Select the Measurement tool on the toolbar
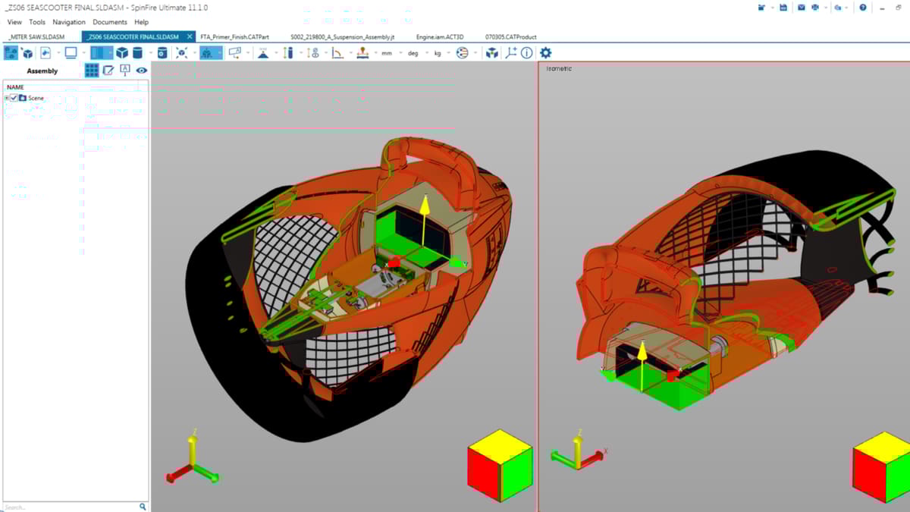This screenshot has height=512, width=910. (x=288, y=53)
